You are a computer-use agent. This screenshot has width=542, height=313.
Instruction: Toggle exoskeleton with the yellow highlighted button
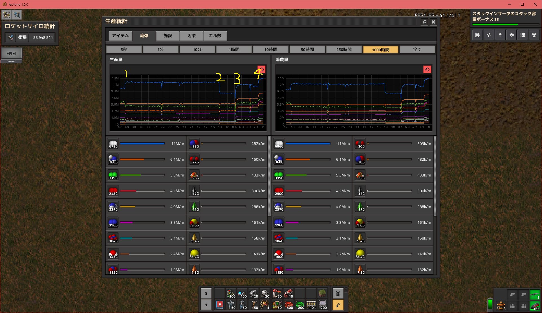pos(338,305)
